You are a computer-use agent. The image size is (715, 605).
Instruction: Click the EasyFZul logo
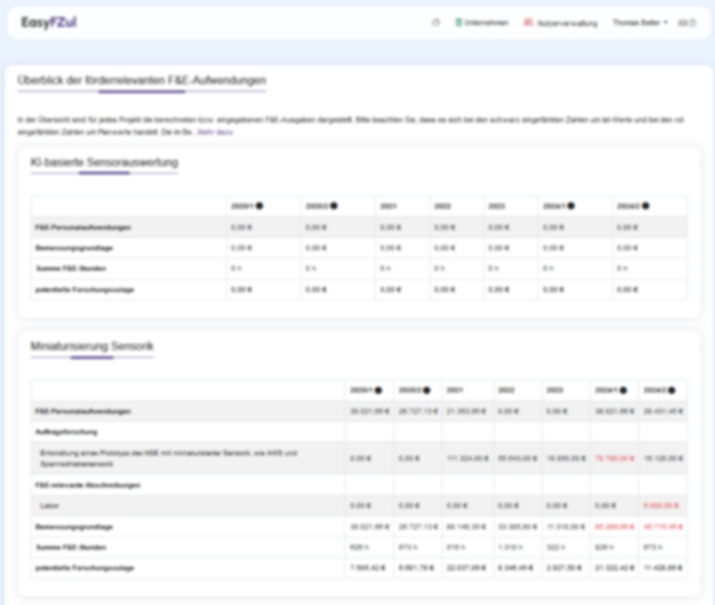coord(49,23)
